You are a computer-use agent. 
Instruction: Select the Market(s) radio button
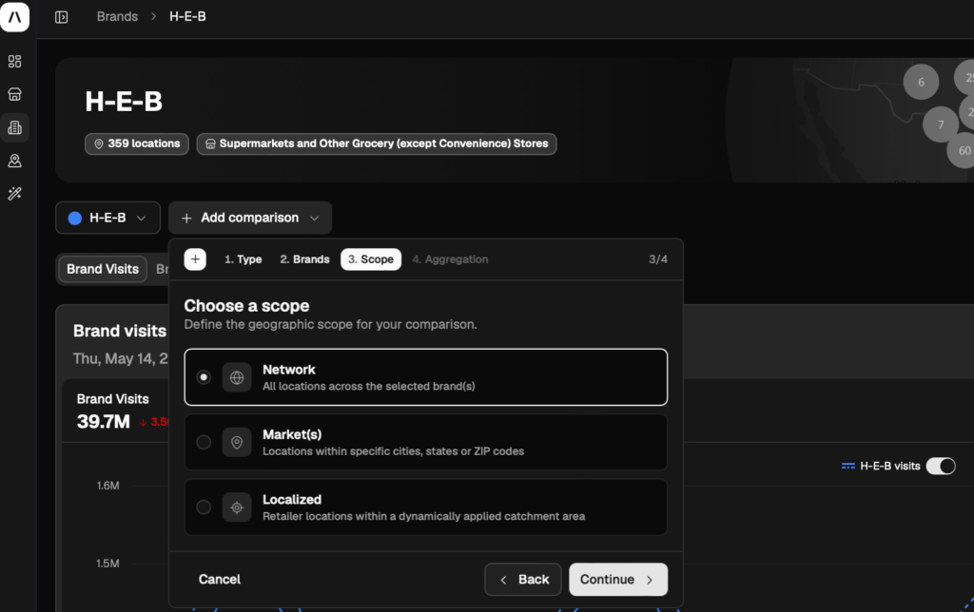pyautogui.click(x=204, y=443)
